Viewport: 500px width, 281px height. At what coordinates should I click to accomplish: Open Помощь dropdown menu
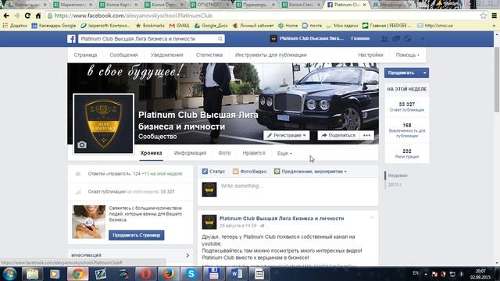point(408,55)
